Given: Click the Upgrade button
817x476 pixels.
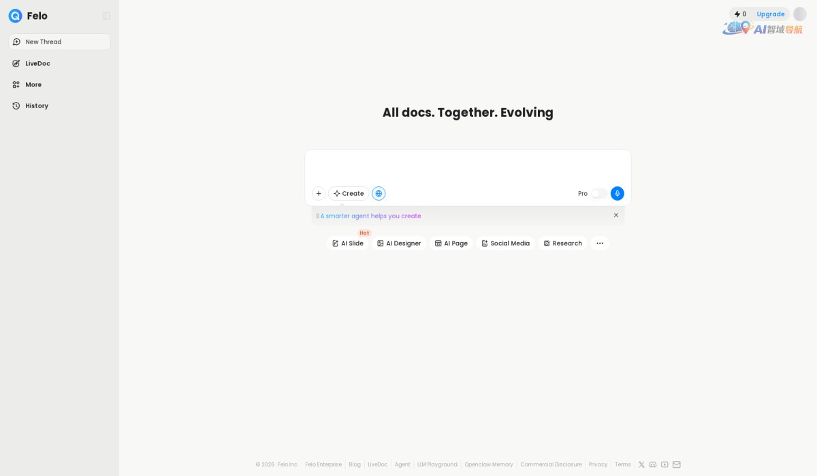Looking at the screenshot, I should point(770,14).
